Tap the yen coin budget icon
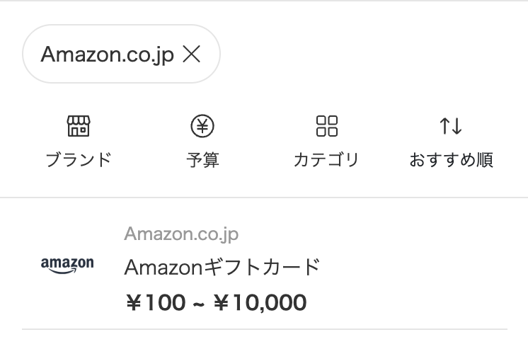The width and height of the screenshot is (528, 337). (202, 127)
